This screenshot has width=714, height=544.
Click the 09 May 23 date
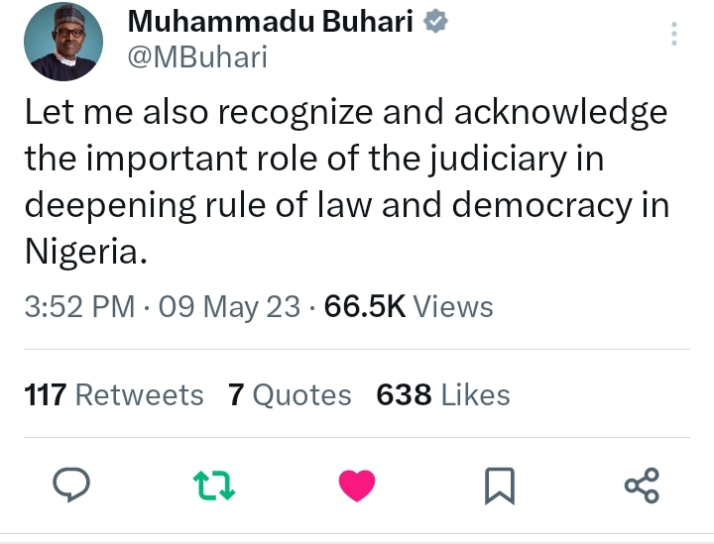[229, 306]
